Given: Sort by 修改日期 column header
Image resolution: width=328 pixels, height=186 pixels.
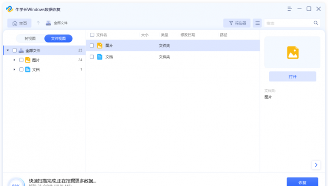Looking at the screenshot, I should coord(188,35).
